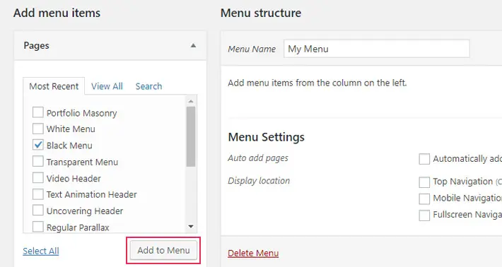This screenshot has width=502, height=267.
Task: Click the page list scroll down arrow
Action: (x=191, y=227)
